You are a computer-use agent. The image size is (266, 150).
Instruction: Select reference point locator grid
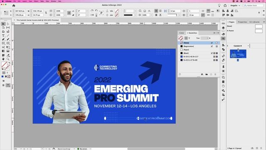(6, 13)
